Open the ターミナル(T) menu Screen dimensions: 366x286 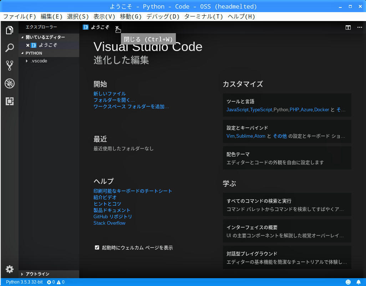pos(204,16)
